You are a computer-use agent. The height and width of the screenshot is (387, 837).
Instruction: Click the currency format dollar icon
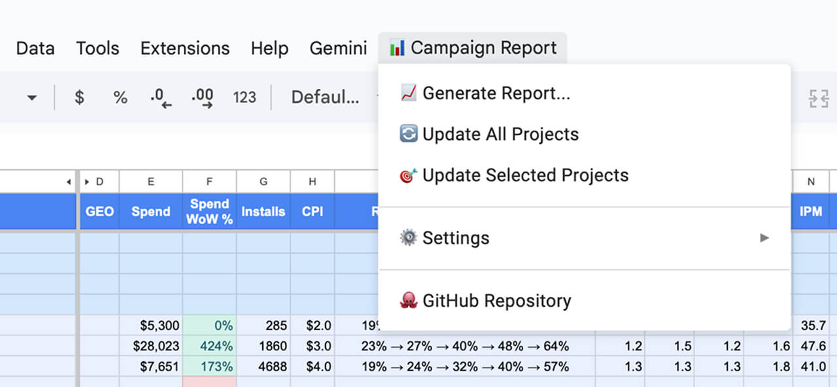(79, 97)
